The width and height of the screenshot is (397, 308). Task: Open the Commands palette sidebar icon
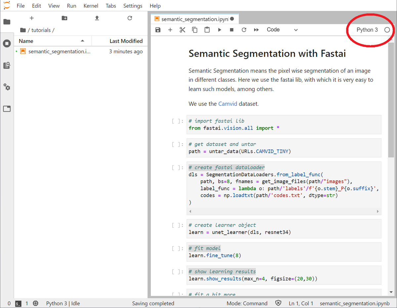pos(7,65)
